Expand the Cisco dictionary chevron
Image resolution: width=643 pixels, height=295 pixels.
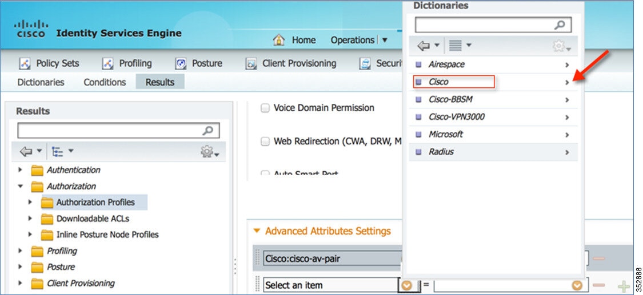click(x=567, y=82)
